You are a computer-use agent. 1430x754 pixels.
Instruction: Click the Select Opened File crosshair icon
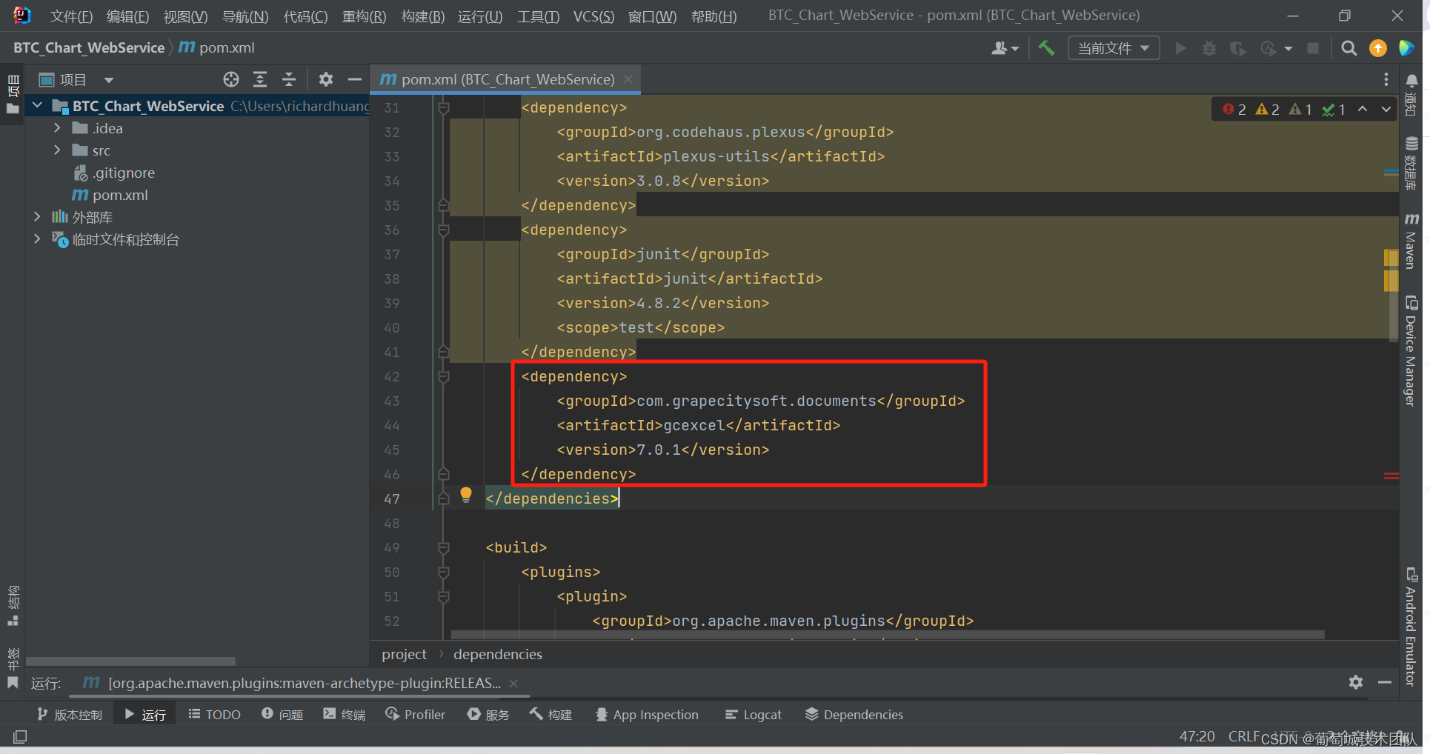pyautogui.click(x=230, y=79)
